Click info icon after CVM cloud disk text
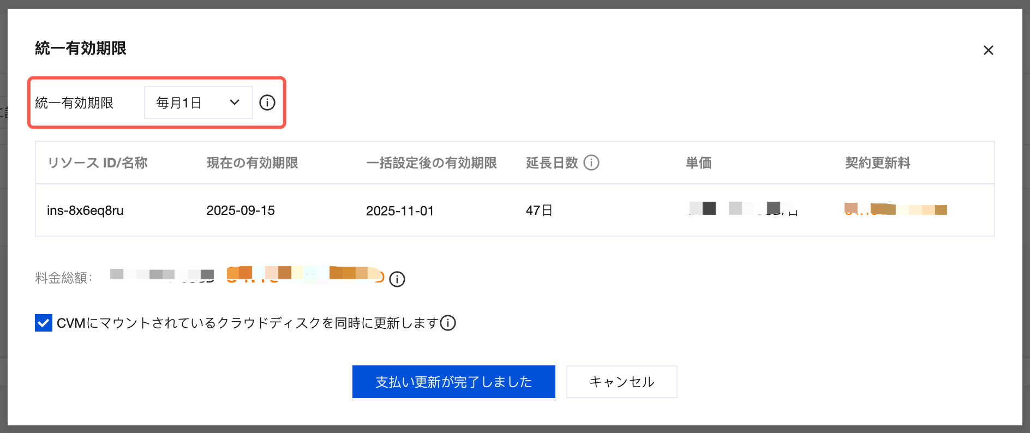The image size is (1030, 433). coord(448,323)
